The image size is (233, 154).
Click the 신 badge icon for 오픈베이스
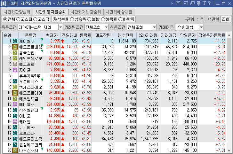click(15, 81)
